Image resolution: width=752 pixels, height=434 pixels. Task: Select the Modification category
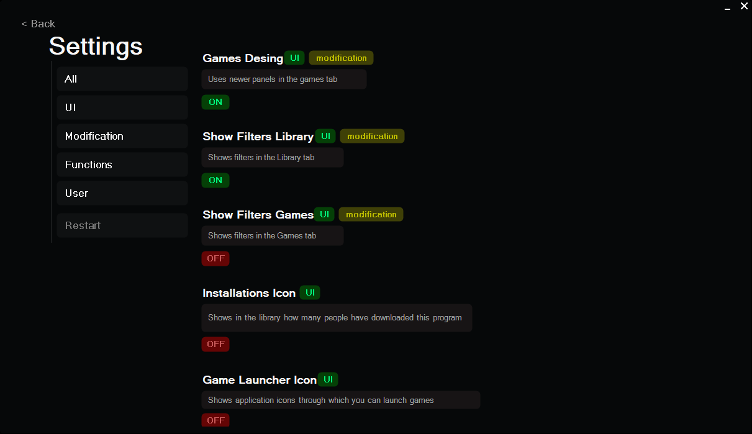122,135
